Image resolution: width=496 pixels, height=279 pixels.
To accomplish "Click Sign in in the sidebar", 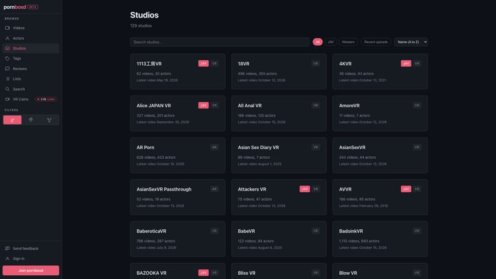I will 30,259.
